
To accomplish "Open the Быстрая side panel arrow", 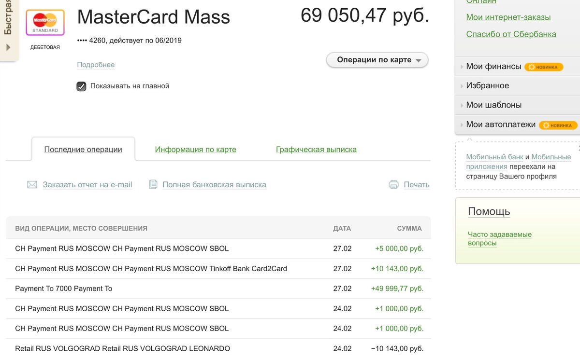I will point(8,47).
